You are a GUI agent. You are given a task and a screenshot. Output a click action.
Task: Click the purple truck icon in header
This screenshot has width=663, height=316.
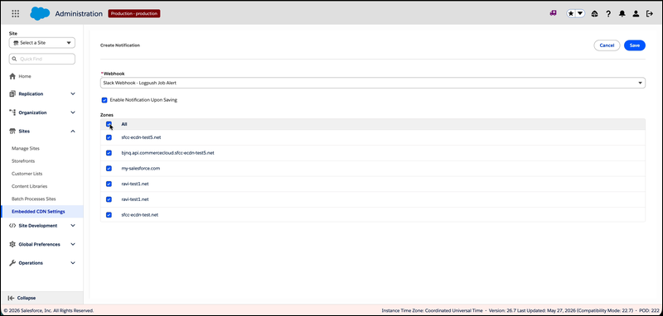[553, 13]
